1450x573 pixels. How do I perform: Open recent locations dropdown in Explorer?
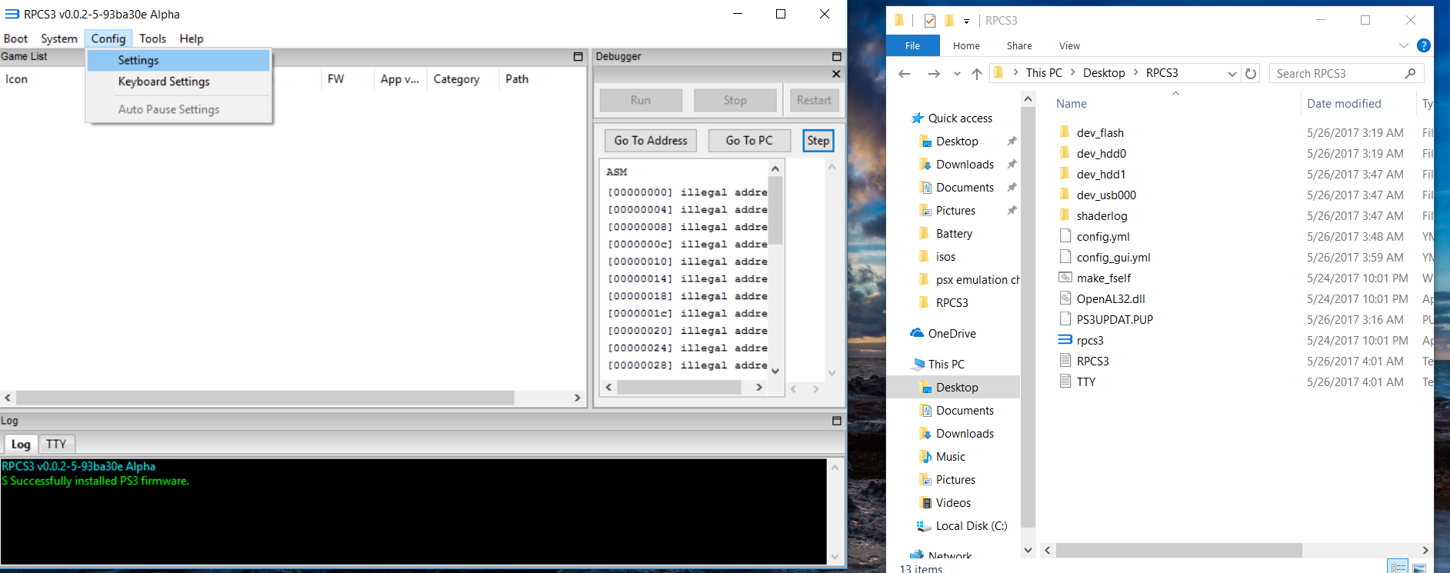tap(957, 74)
